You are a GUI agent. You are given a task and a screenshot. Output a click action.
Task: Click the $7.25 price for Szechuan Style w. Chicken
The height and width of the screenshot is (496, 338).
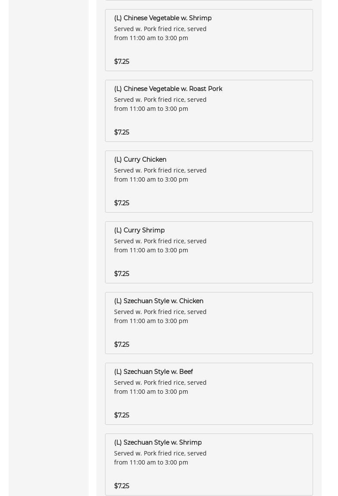[x=121, y=345]
